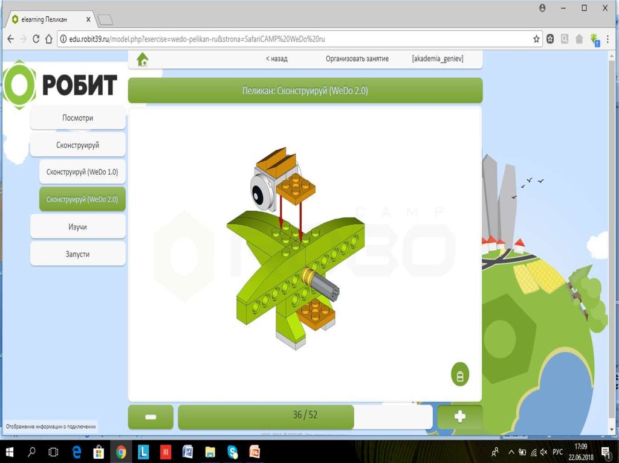Image resolution: width=619 pixels, height=463 pixels.
Task: Click the green extension icon with badge
Action: (x=595, y=39)
